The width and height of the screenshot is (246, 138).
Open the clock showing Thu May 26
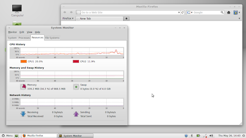229,136
